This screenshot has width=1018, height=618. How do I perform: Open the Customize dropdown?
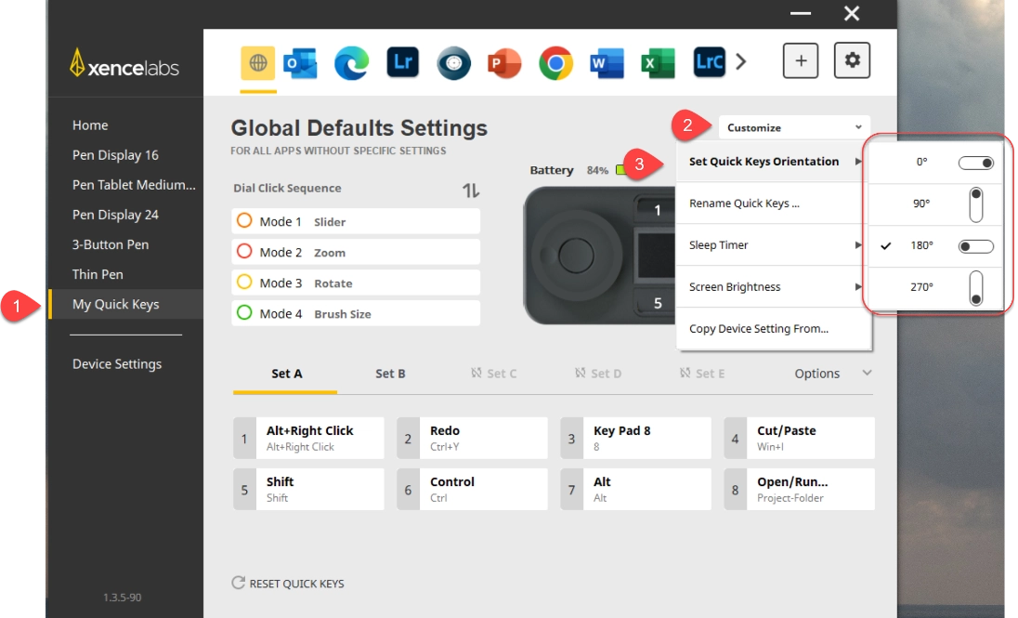point(794,127)
